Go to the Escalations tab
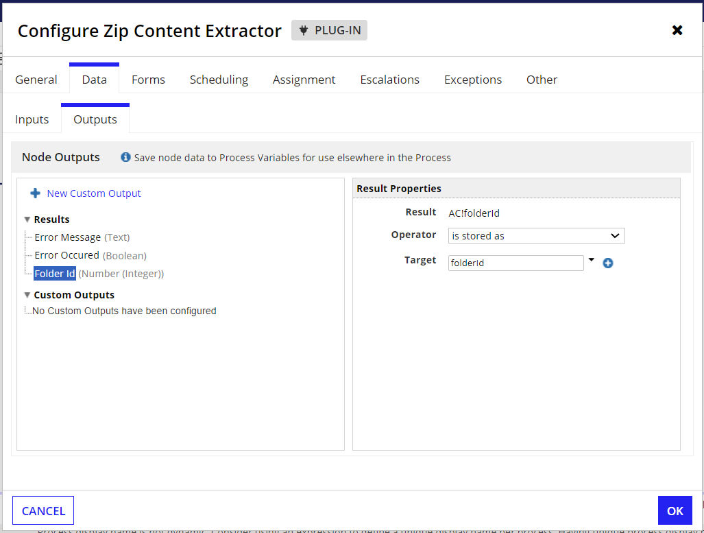The image size is (704, 533). point(390,80)
